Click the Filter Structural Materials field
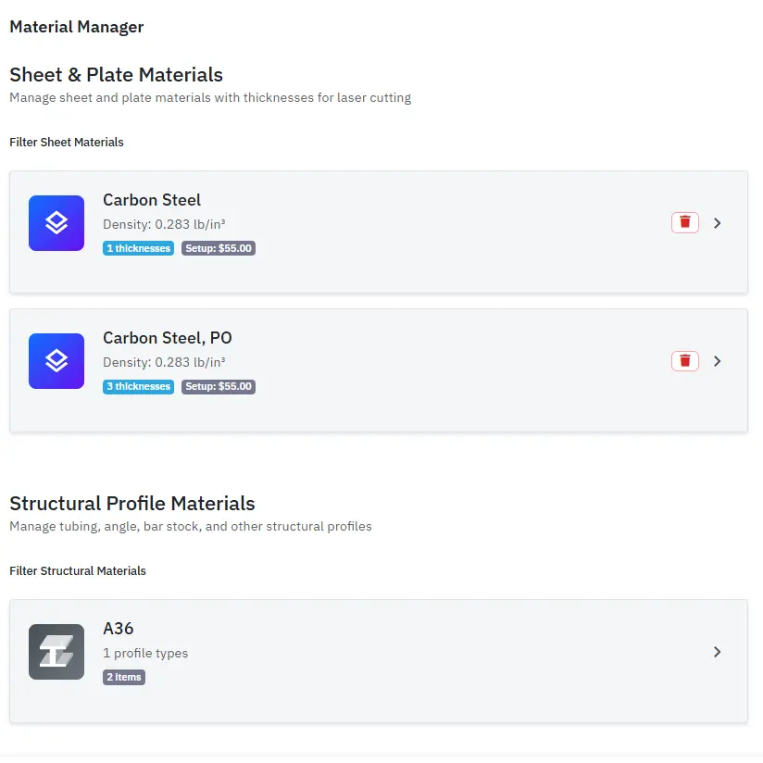The image size is (763, 763). tap(78, 570)
